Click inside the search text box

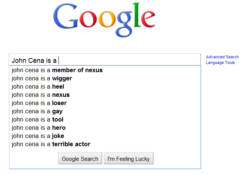pos(127,60)
